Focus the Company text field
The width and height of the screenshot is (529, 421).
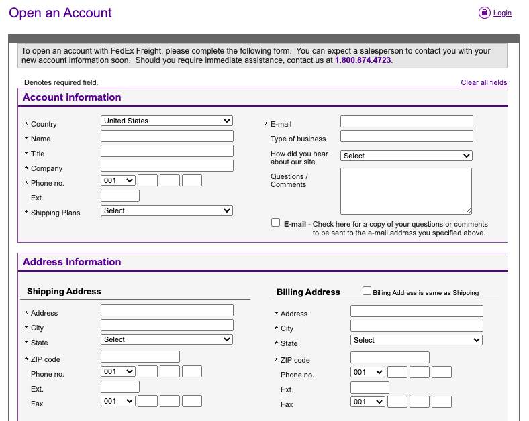[167, 166]
